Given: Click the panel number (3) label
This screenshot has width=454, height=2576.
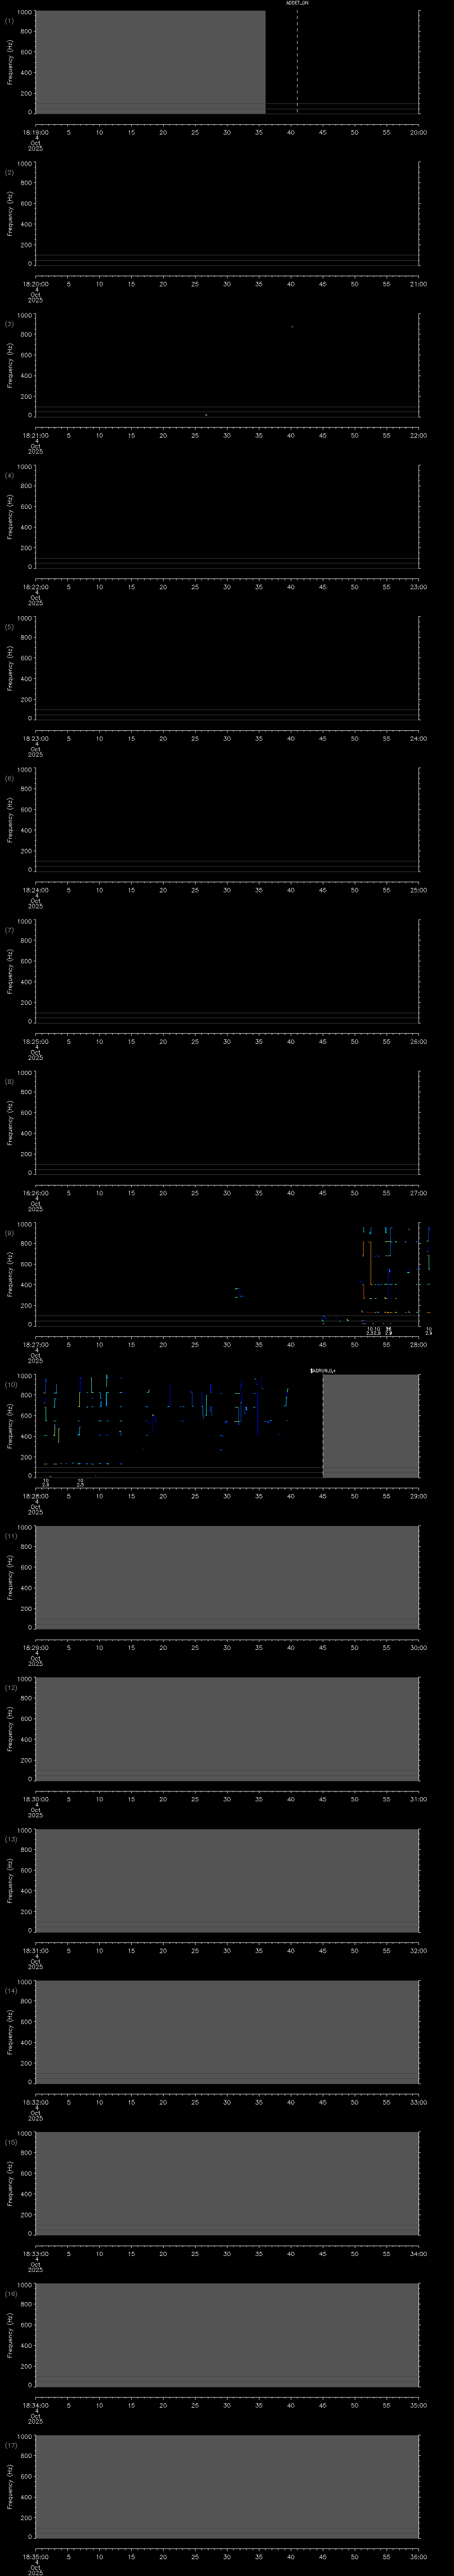Looking at the screenshot, I should [x=9, y=324].
